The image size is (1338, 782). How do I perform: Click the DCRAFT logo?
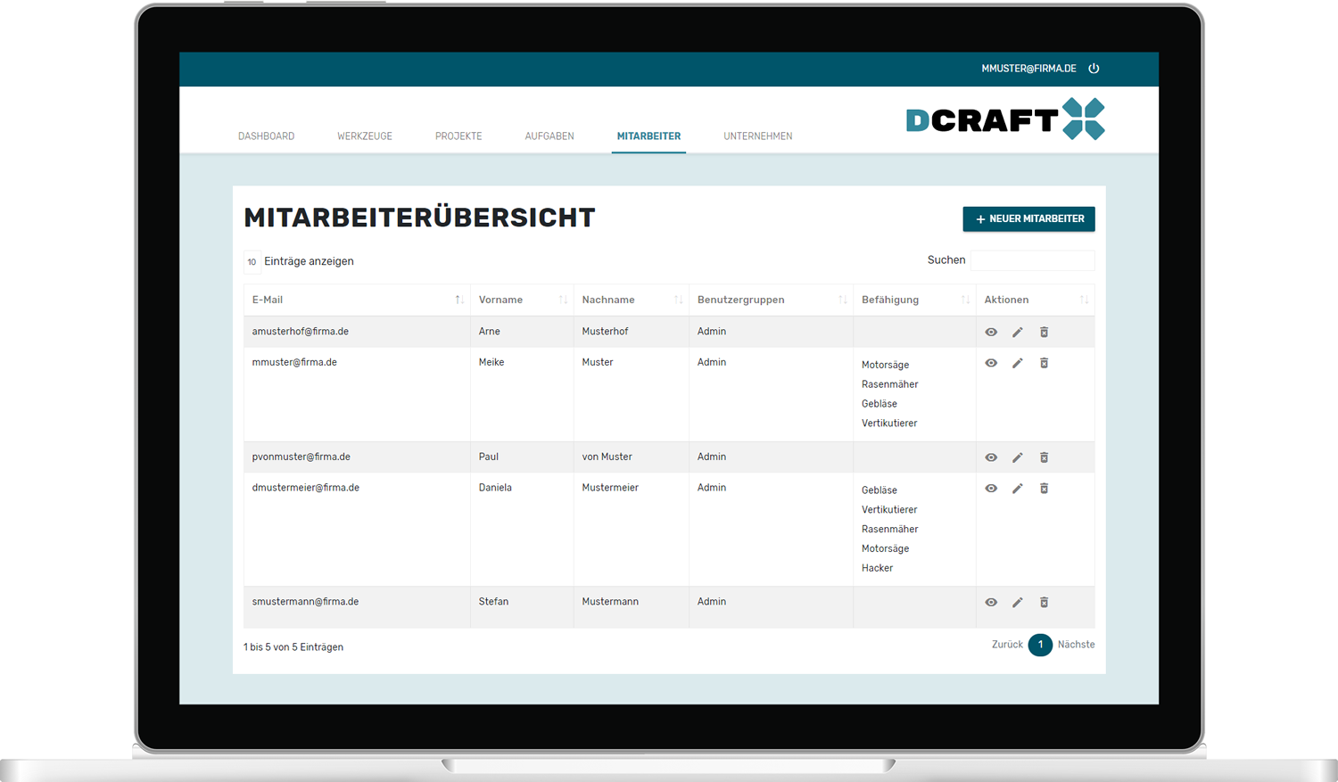pos(1004,119)
